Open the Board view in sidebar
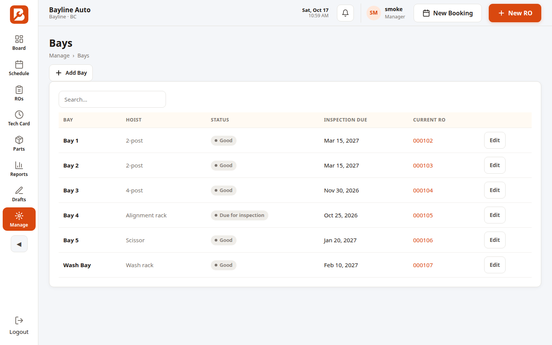Screen dimensions: 552x345 [19, 43]
